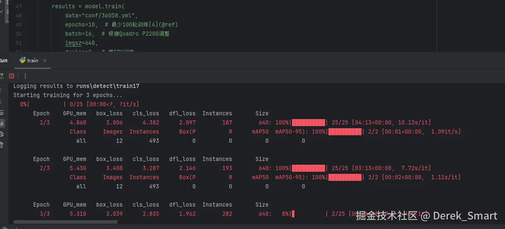Click dfl_loss value 2.146

click(187, 168)
